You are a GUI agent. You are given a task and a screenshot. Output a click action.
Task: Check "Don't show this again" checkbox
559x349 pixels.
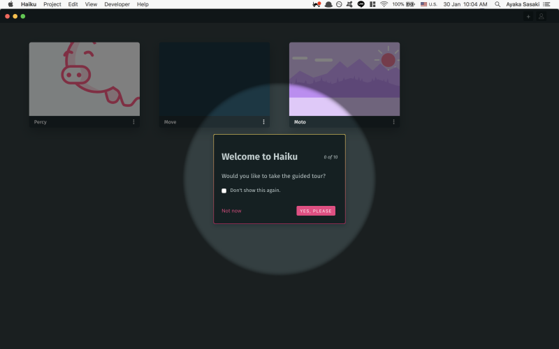(x=224, y=191)
